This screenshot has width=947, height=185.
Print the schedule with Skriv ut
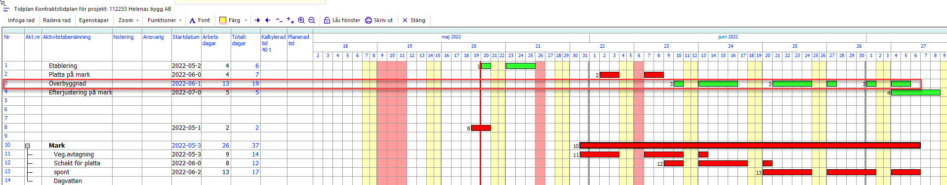click(379, 20)
